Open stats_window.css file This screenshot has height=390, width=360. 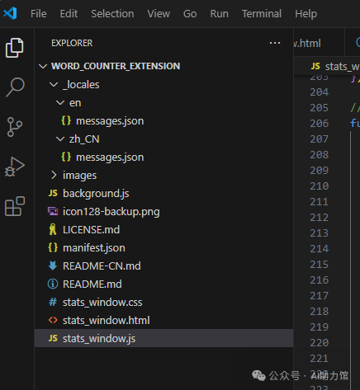click(102, 303)
